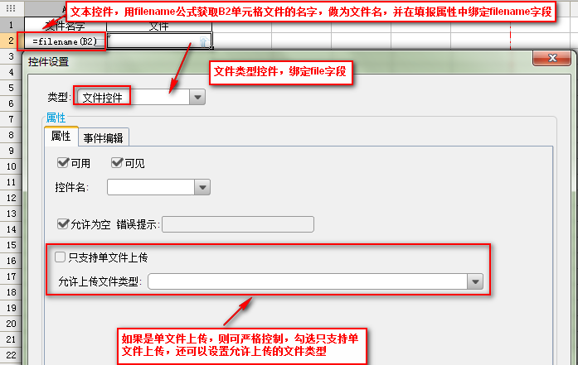The image size is (578, 365).
Task: Click the 允许上传文件类型 combo field
Action: coord(308,281)
